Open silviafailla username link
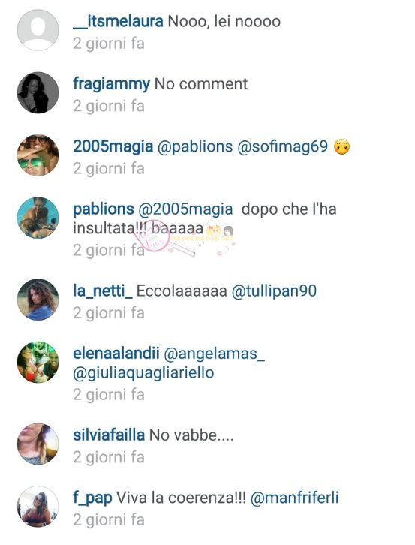Image resolution: width=415 pixels, height=545 pixels. click(109, 435)
